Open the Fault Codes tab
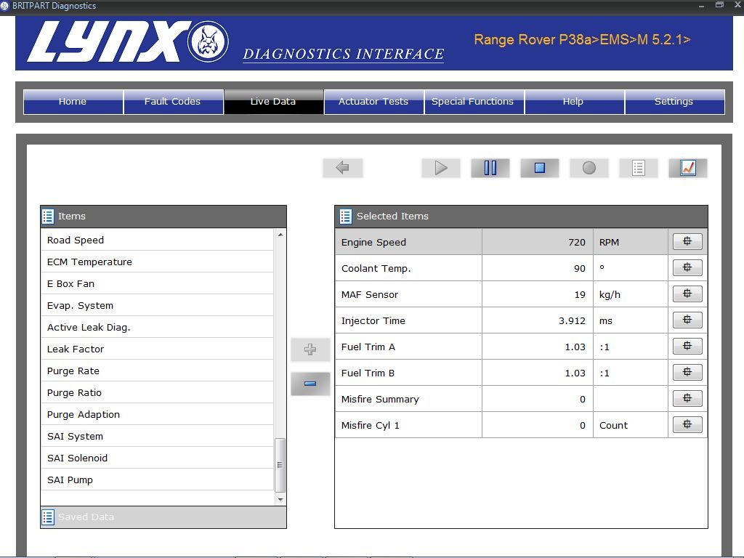The width and height of the screenshot is (744, 558). point(173,102)
